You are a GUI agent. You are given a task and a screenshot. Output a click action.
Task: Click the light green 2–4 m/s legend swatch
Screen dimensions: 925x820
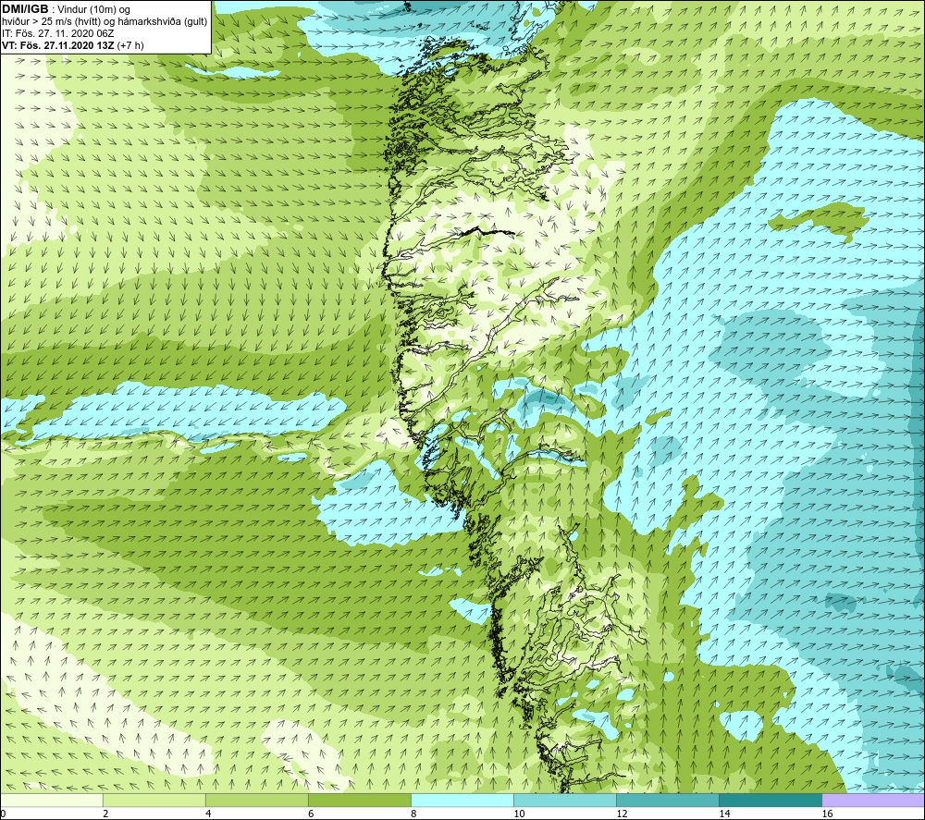pos(154,800)
